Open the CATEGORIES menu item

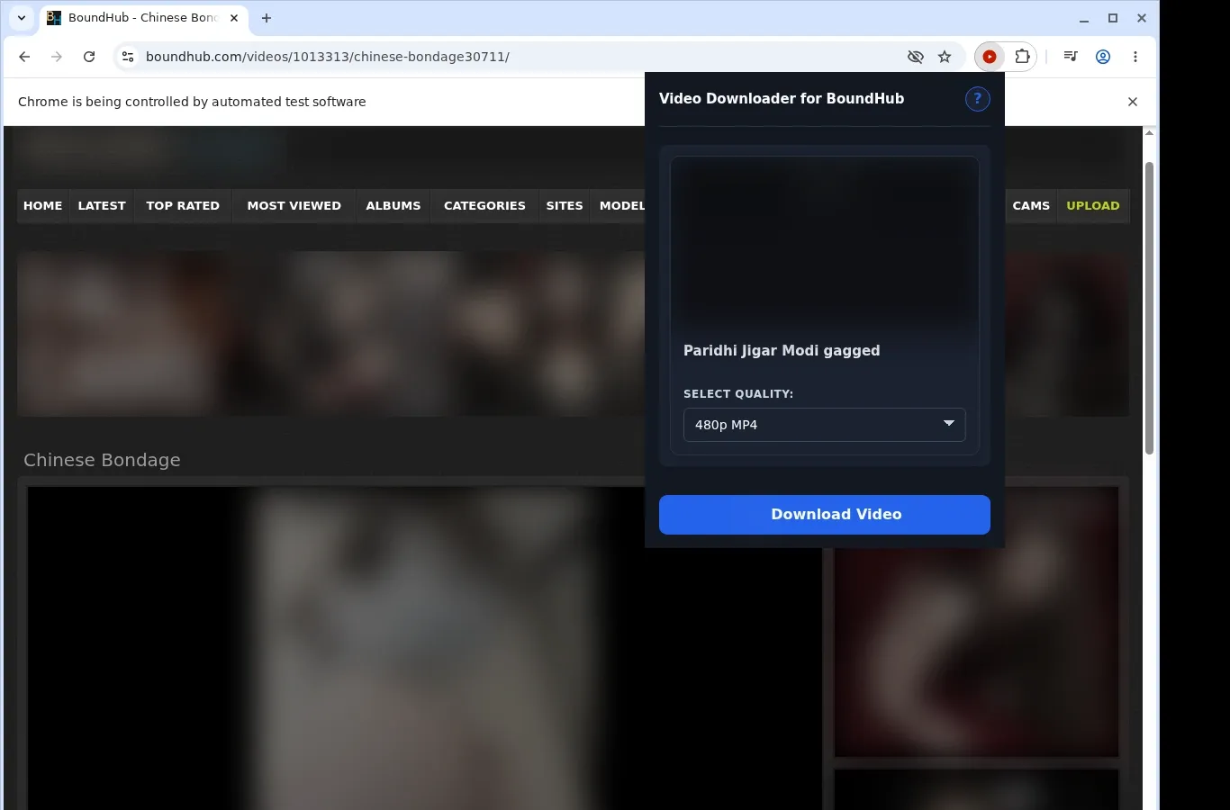coord(484,205)
